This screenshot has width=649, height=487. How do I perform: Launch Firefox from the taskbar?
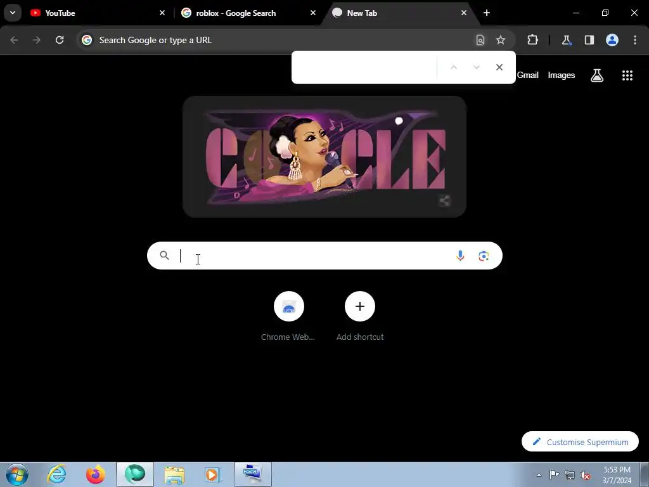[x=96, y=474]
